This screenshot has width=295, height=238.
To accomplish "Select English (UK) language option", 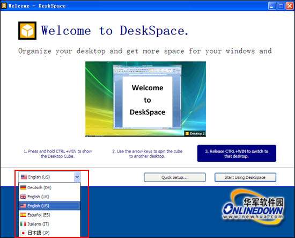I will coord(49,197).
